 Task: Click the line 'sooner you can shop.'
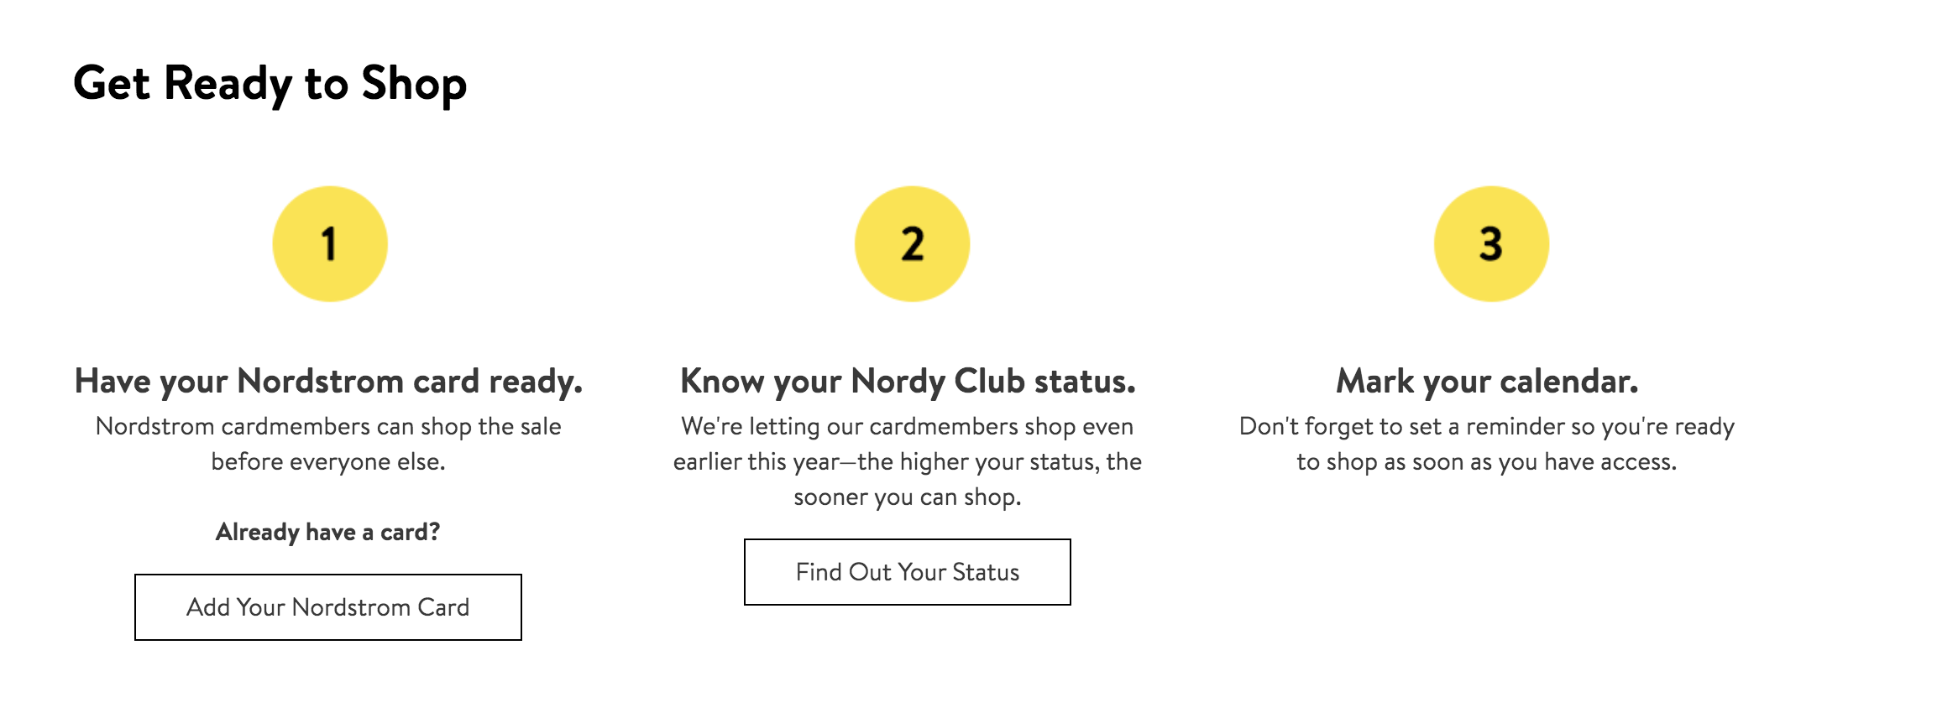coord(908,497)
